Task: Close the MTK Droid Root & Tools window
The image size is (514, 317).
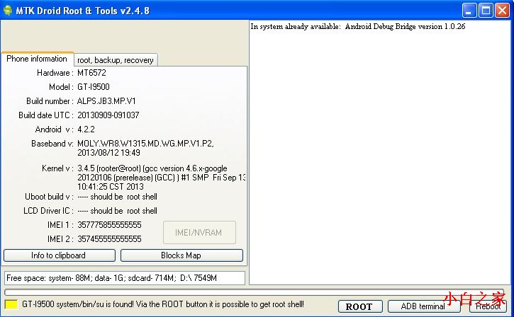Action: click(502, 11)
